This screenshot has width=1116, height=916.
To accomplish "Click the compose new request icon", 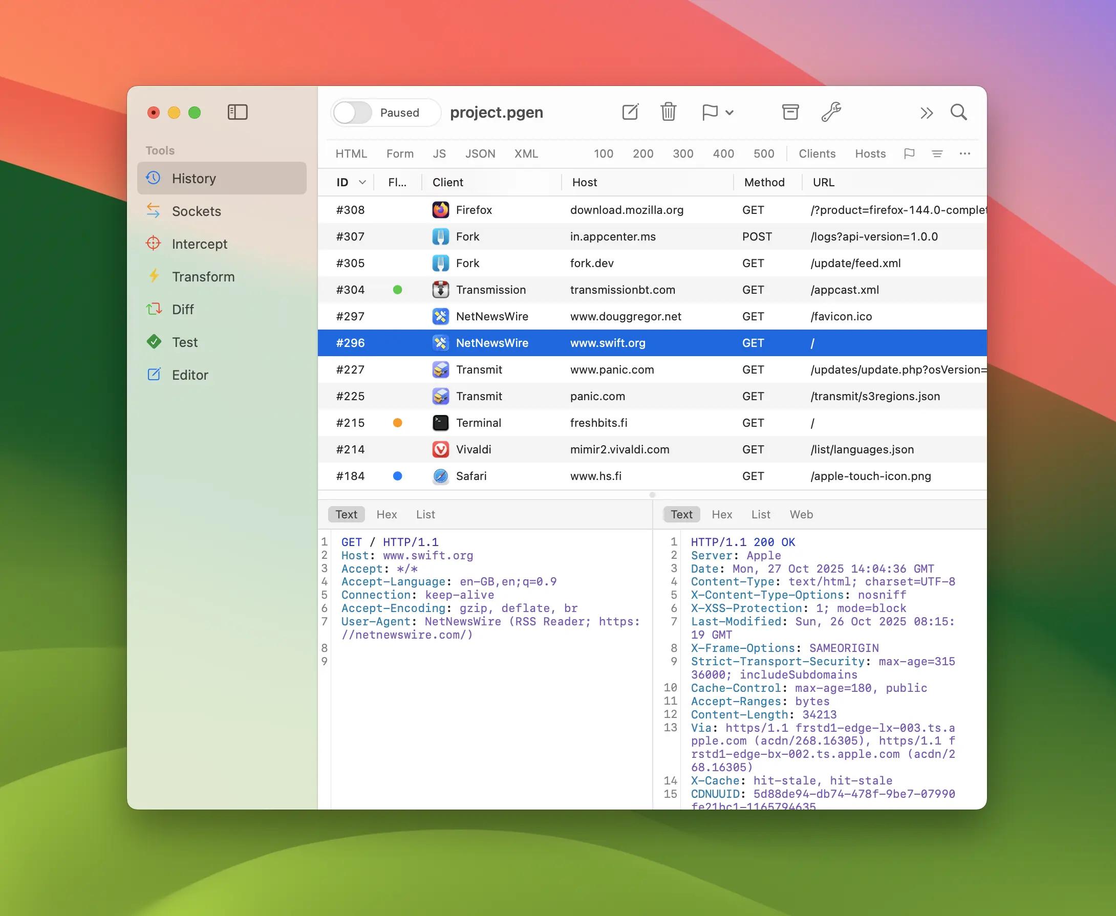I will coord(630,112).
